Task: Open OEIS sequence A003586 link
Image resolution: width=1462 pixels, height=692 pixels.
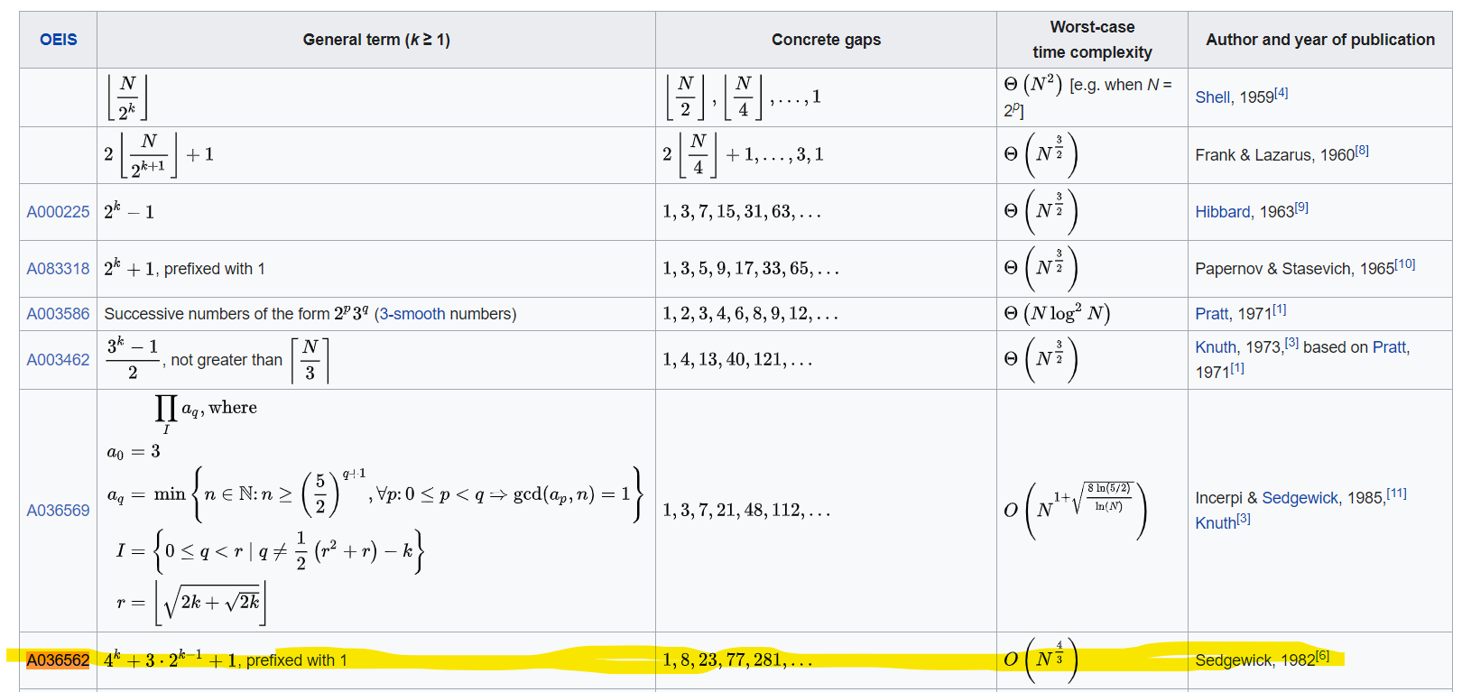Action: (58, 314)
